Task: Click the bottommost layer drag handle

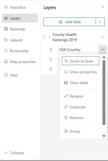Action: click(51, 69)
